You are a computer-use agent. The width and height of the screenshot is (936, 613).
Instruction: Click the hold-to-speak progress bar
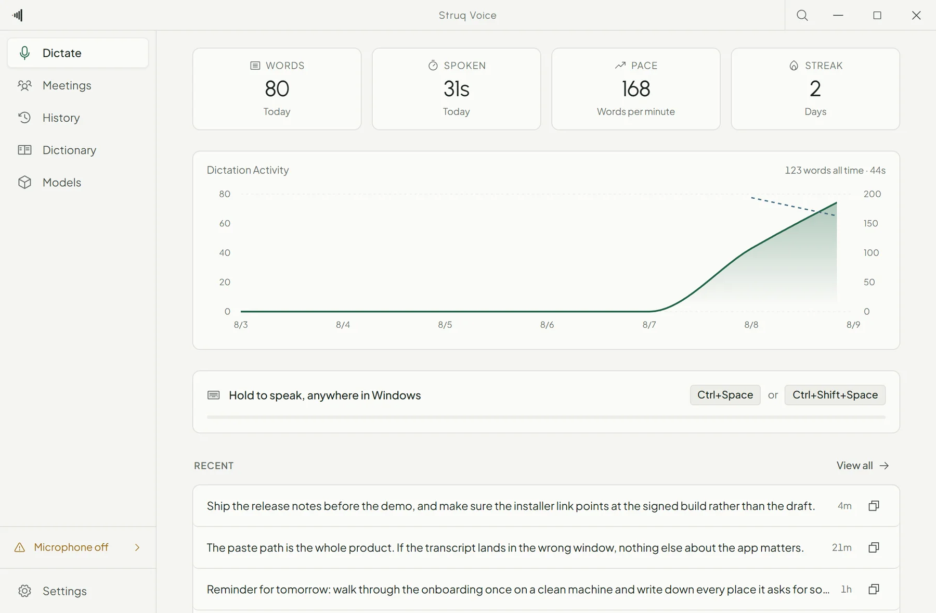pyautogui.click(x=546, y=417)
